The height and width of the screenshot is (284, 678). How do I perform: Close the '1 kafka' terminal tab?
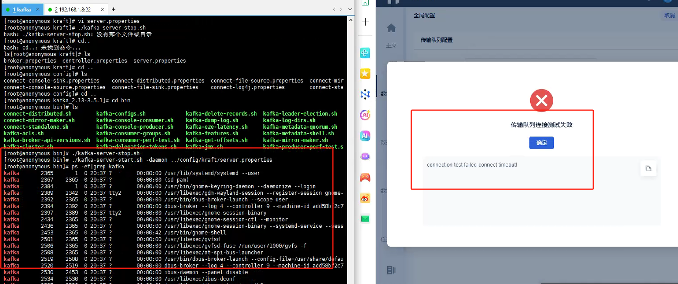point(38,9)
